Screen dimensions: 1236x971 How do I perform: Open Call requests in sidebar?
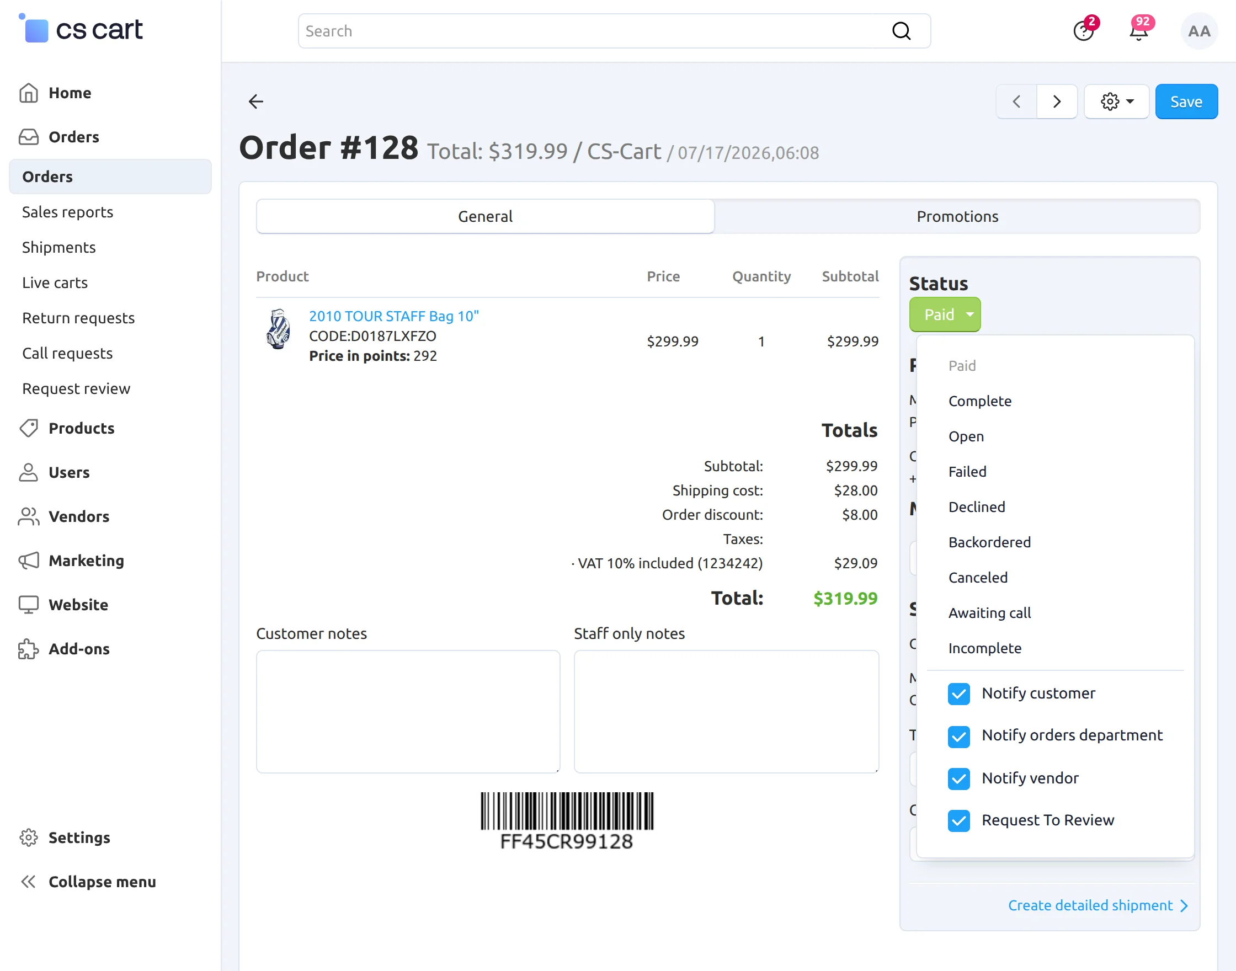point(67,353)
